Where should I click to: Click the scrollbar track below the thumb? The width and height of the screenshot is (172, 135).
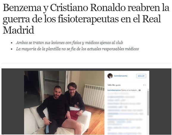(x=148, y=125)
